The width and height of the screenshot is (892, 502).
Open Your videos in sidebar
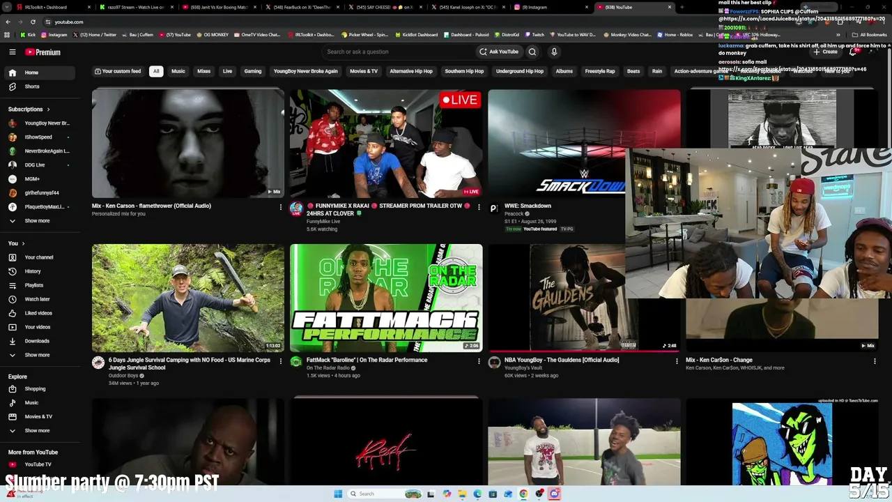click(39, 327)
